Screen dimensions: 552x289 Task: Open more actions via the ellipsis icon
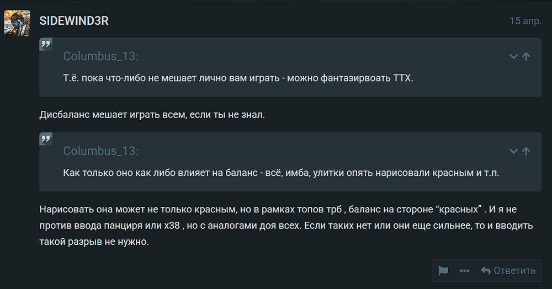(x=465, y=271)
